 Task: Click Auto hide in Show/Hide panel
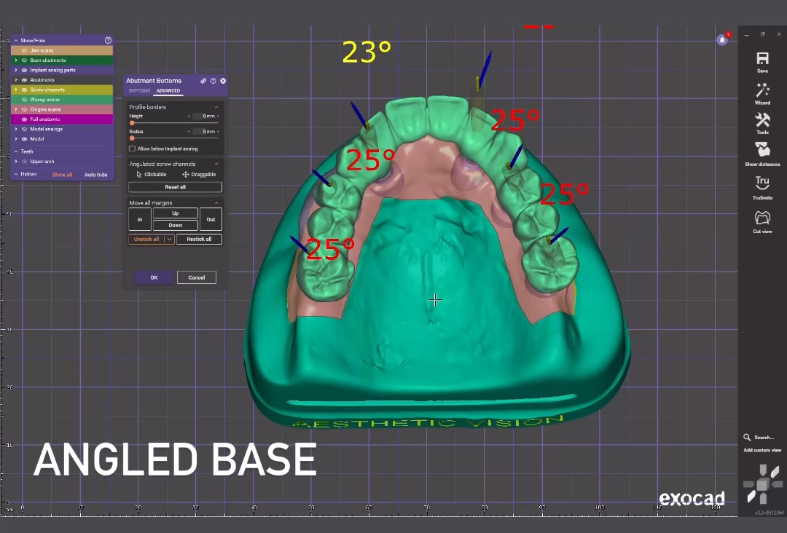click(96, 175)
